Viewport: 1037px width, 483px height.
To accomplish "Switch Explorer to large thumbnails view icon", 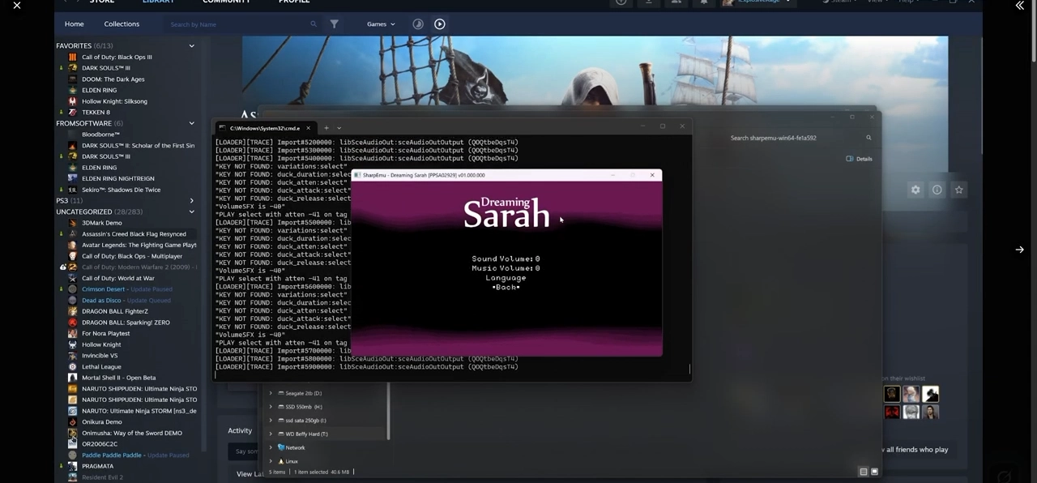I will (x=874, y=472).
